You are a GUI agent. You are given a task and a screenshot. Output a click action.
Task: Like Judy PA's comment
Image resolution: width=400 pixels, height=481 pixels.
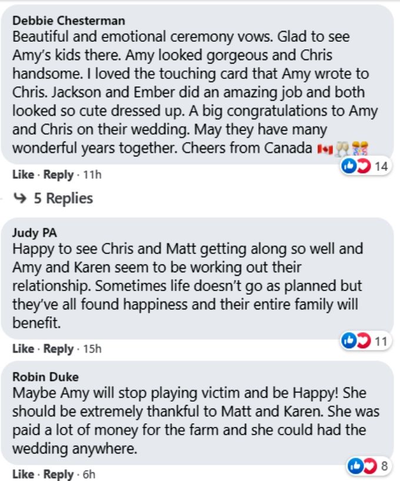pos(24,349)
